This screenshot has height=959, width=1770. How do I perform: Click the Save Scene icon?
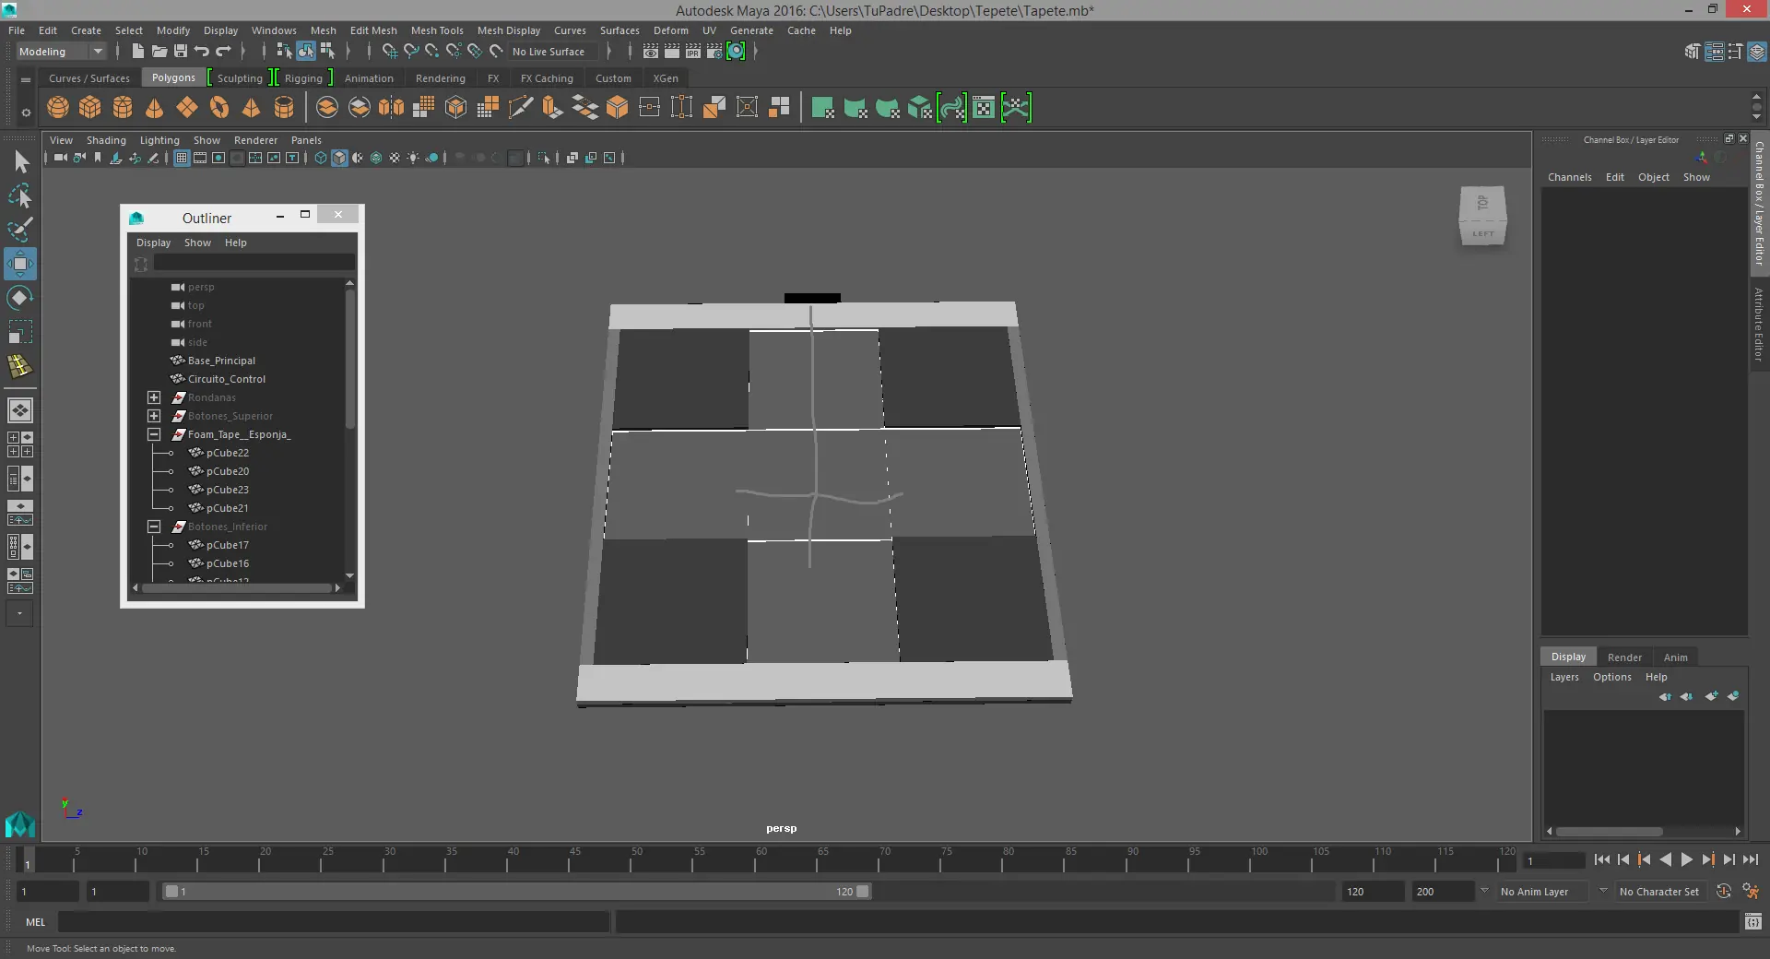click(x=181, y=52)
